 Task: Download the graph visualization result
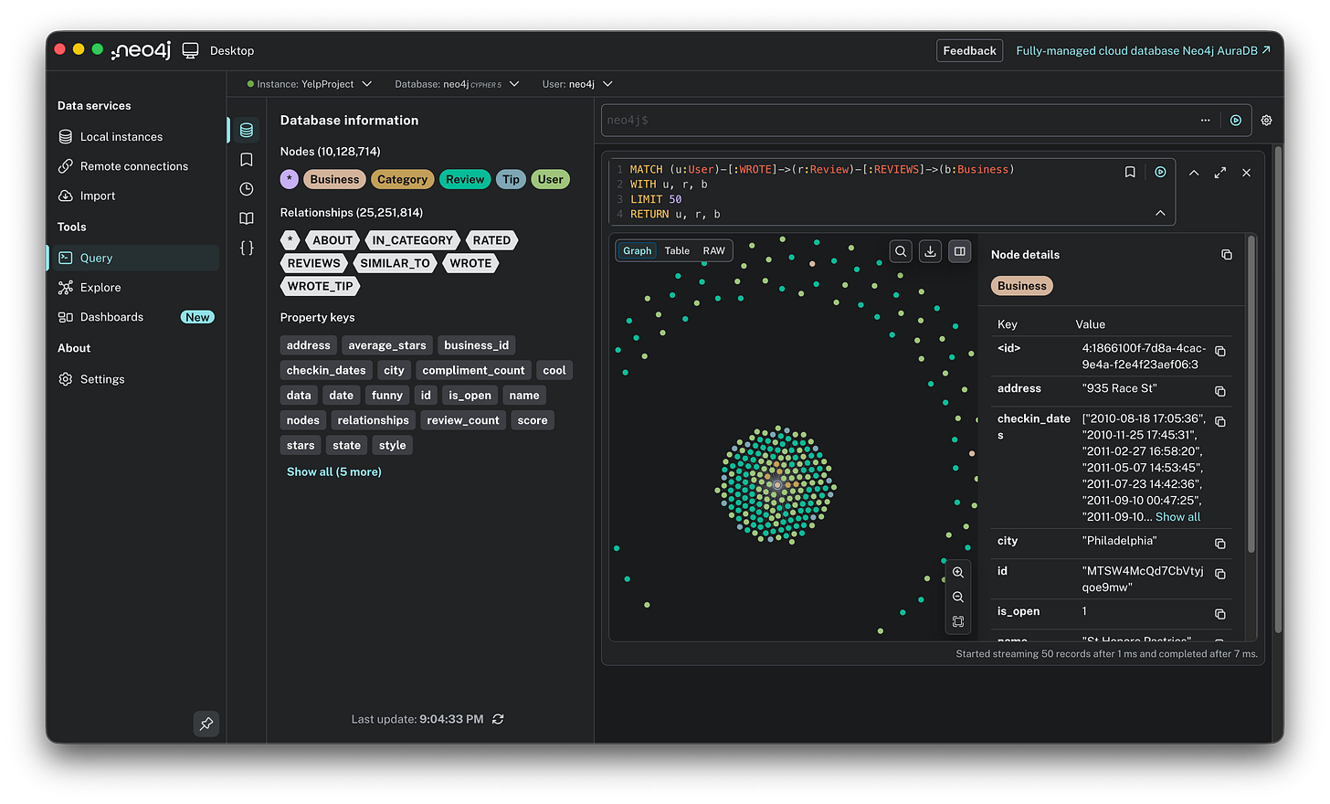pyautogui.click(x=930, y=250)
